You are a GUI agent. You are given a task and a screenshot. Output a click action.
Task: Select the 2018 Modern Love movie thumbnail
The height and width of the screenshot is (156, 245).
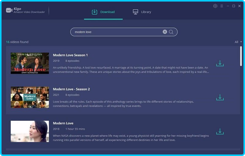30,131
